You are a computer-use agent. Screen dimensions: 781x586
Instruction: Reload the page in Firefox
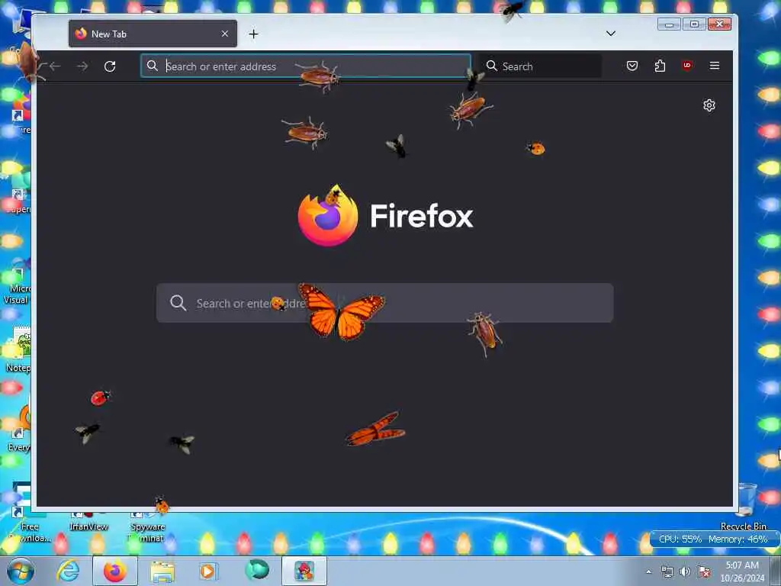pyautogui.click(x=110, y=66)
